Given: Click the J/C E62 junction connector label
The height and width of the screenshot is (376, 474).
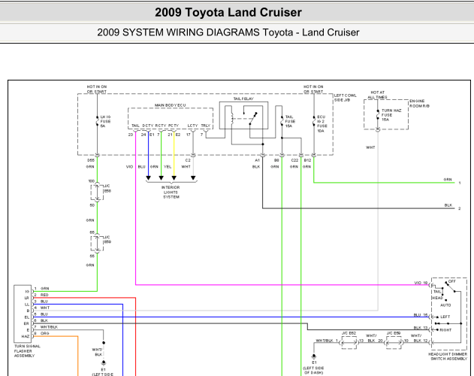Looking at the screenshot, I should [349, 333].
